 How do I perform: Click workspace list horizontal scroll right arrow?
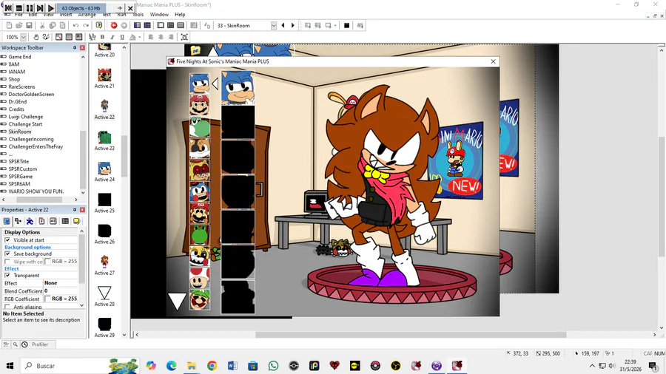[x=76, y=200]
